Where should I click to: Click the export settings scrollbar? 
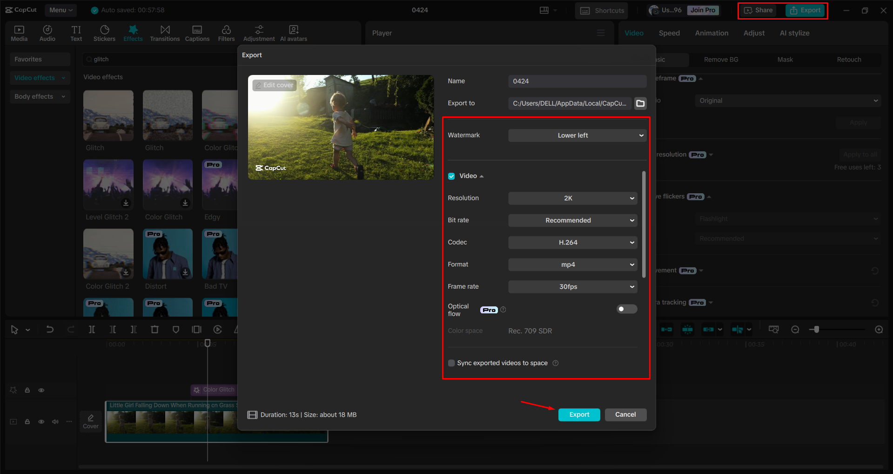tap(644, 224)
